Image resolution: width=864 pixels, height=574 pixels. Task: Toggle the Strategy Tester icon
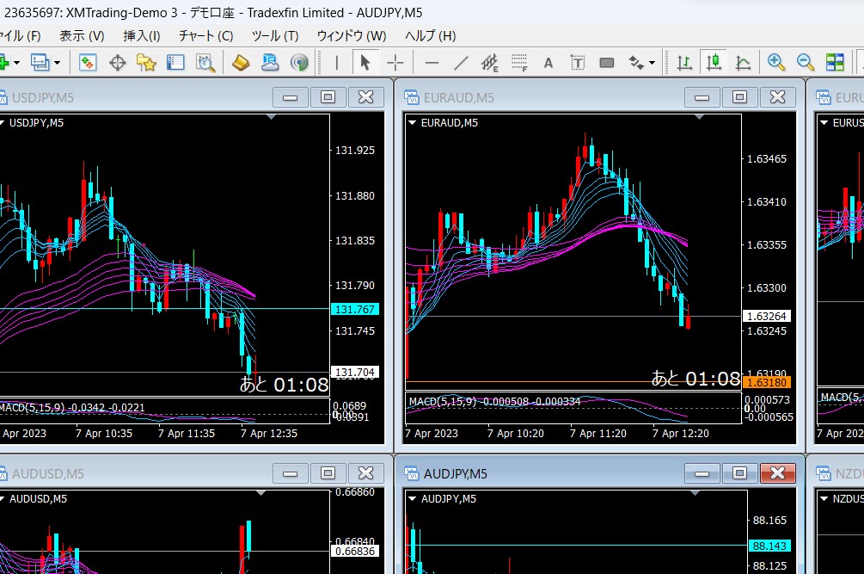205,63
